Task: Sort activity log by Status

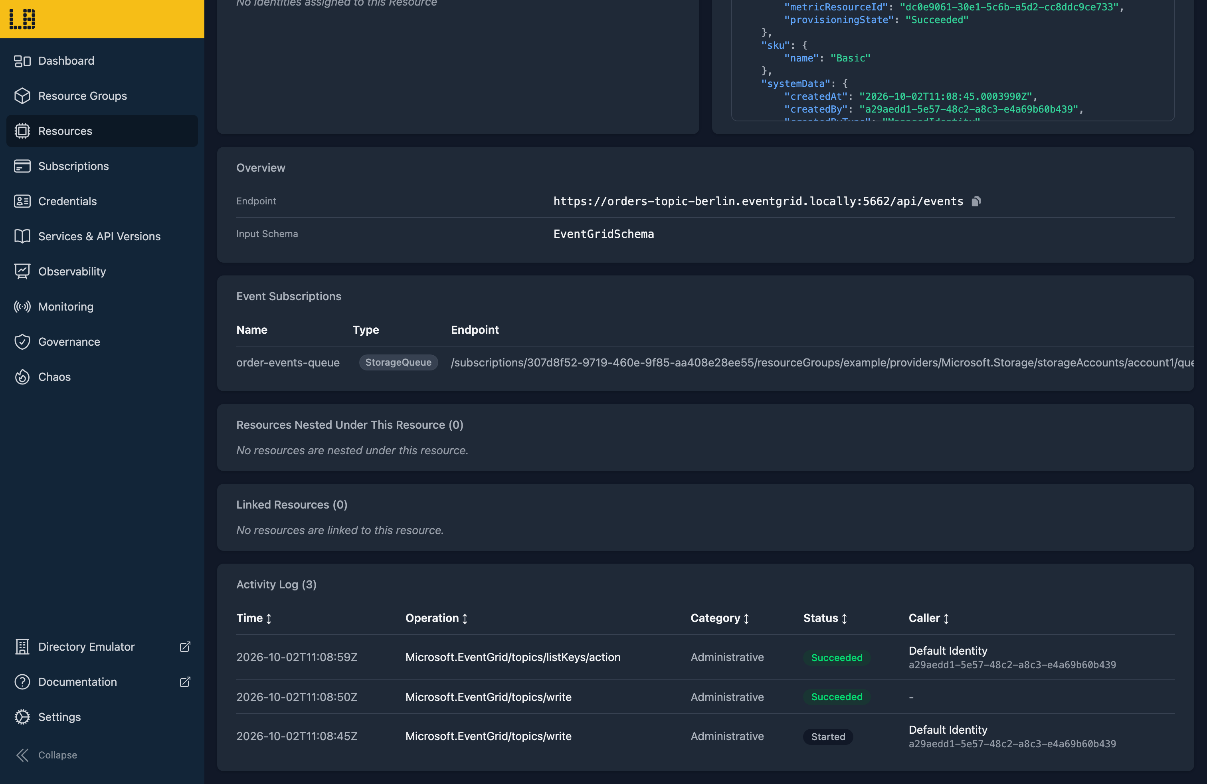Action: click(826, 618)
